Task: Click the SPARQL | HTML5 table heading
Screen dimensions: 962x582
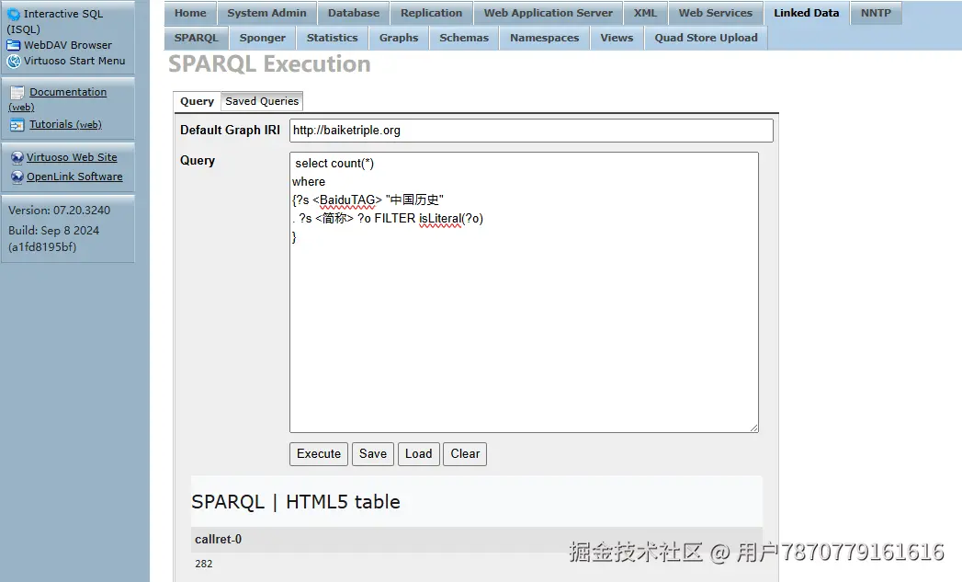Action: (x=296, y=502)
